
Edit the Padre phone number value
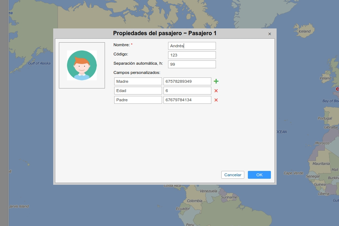coord(187,100)
